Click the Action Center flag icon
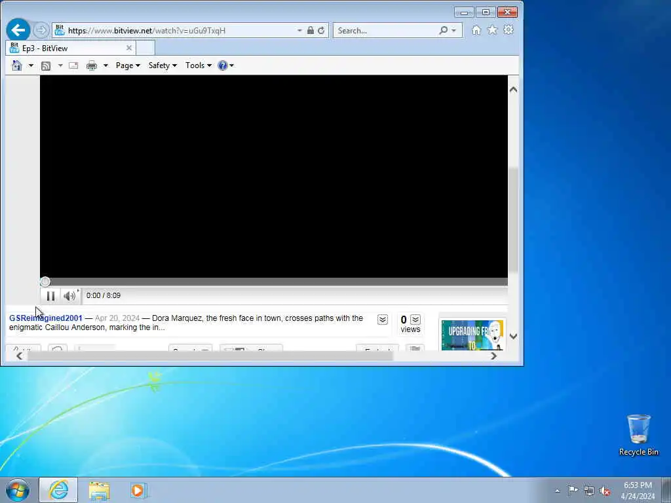The height and width of the screenshot is (503, 671). (573, 491)
